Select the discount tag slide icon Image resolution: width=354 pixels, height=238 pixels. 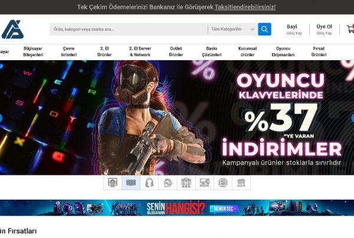(168, 182)
